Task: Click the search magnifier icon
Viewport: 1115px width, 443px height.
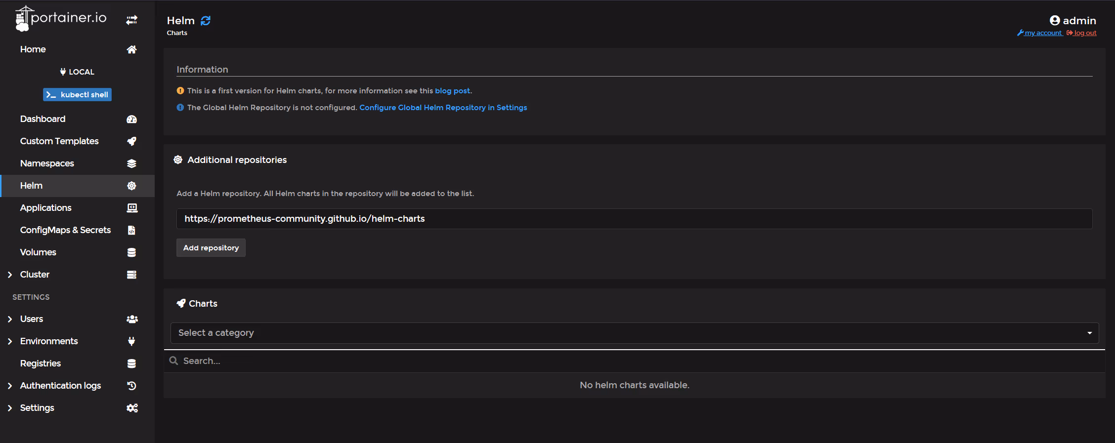Action: [173, 361]
